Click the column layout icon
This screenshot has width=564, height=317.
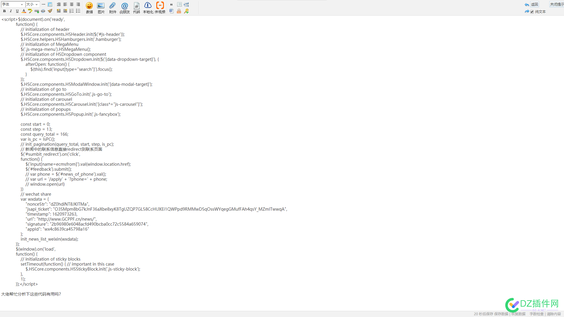(x=179, y=4)
